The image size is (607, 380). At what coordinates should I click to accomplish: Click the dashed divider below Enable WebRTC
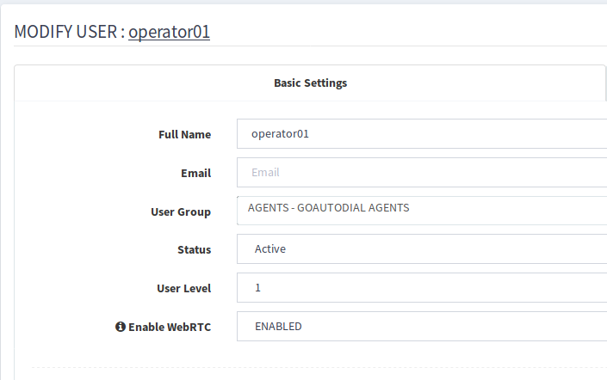319,367
